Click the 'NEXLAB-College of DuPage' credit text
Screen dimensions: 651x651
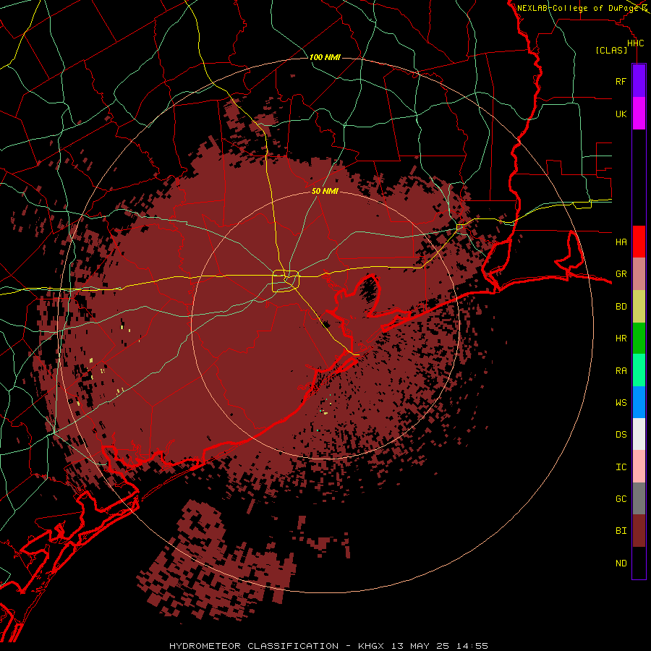(x=577, y=8)
